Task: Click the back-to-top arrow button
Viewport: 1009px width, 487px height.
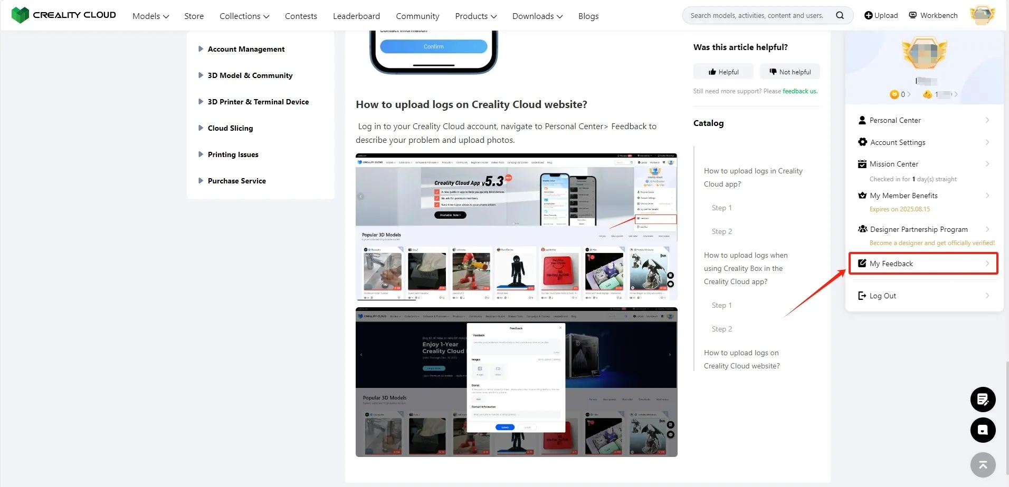Action: (x=983, y=465)
